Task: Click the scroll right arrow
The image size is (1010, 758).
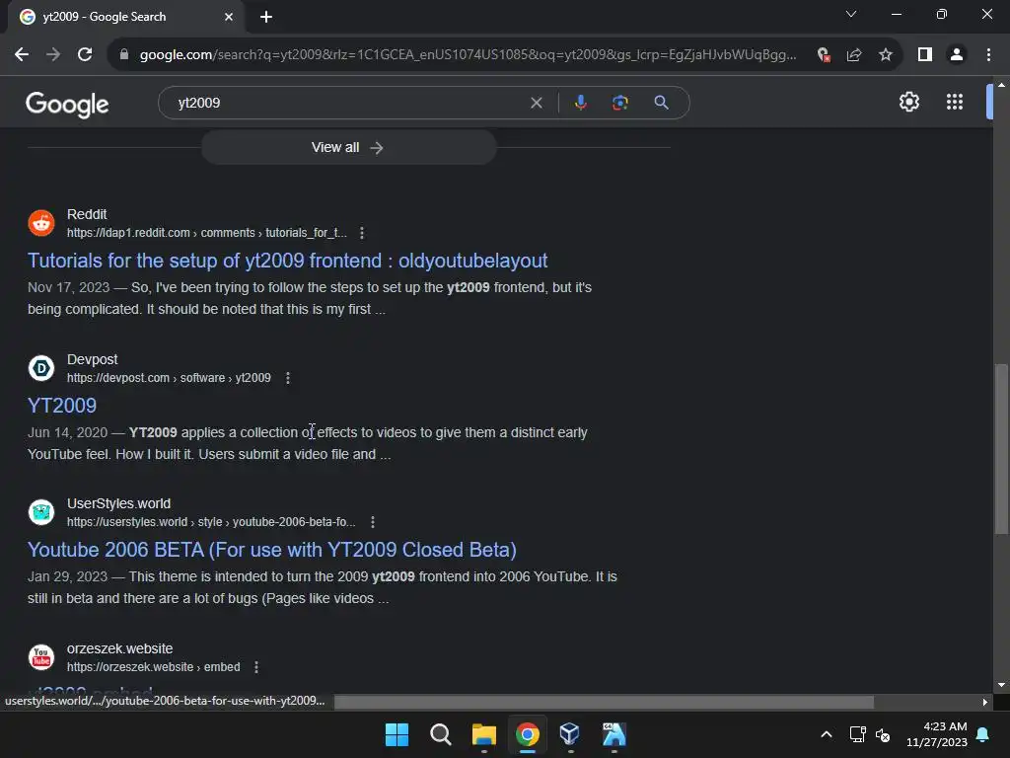Action: coord(985,702)
